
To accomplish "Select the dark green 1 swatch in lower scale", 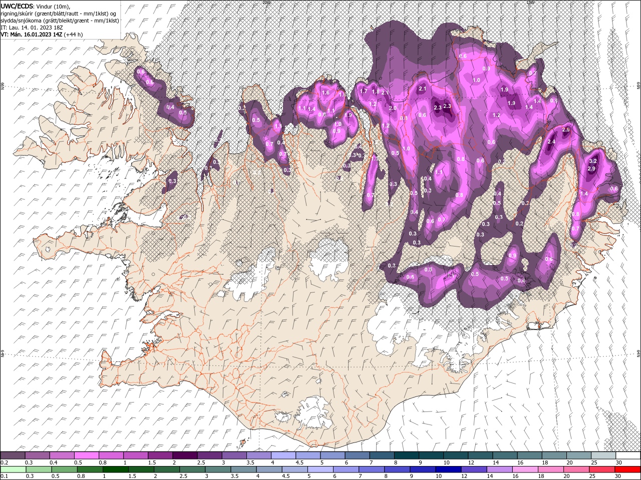I will [x=116, y=469].
